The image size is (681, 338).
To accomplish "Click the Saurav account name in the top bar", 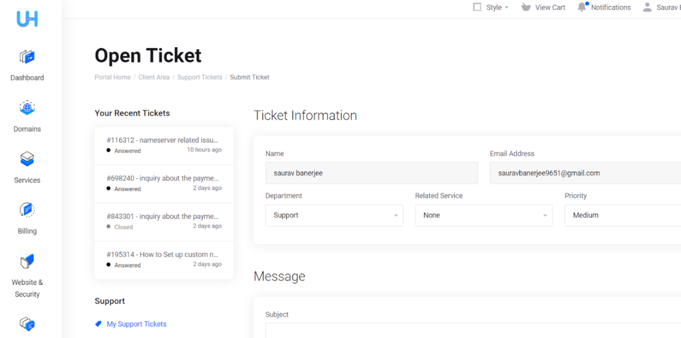I will pyautogui.click(x=668, y=7).
